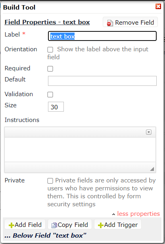Click the green plus icon on Add Field

coord(12,225)
